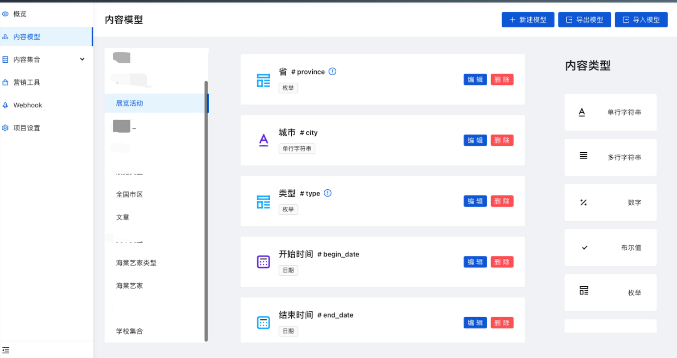This screenshot has height=358, width=677.
Task: Click the 项目设置 gear icon
Action: tap(5, 128)
